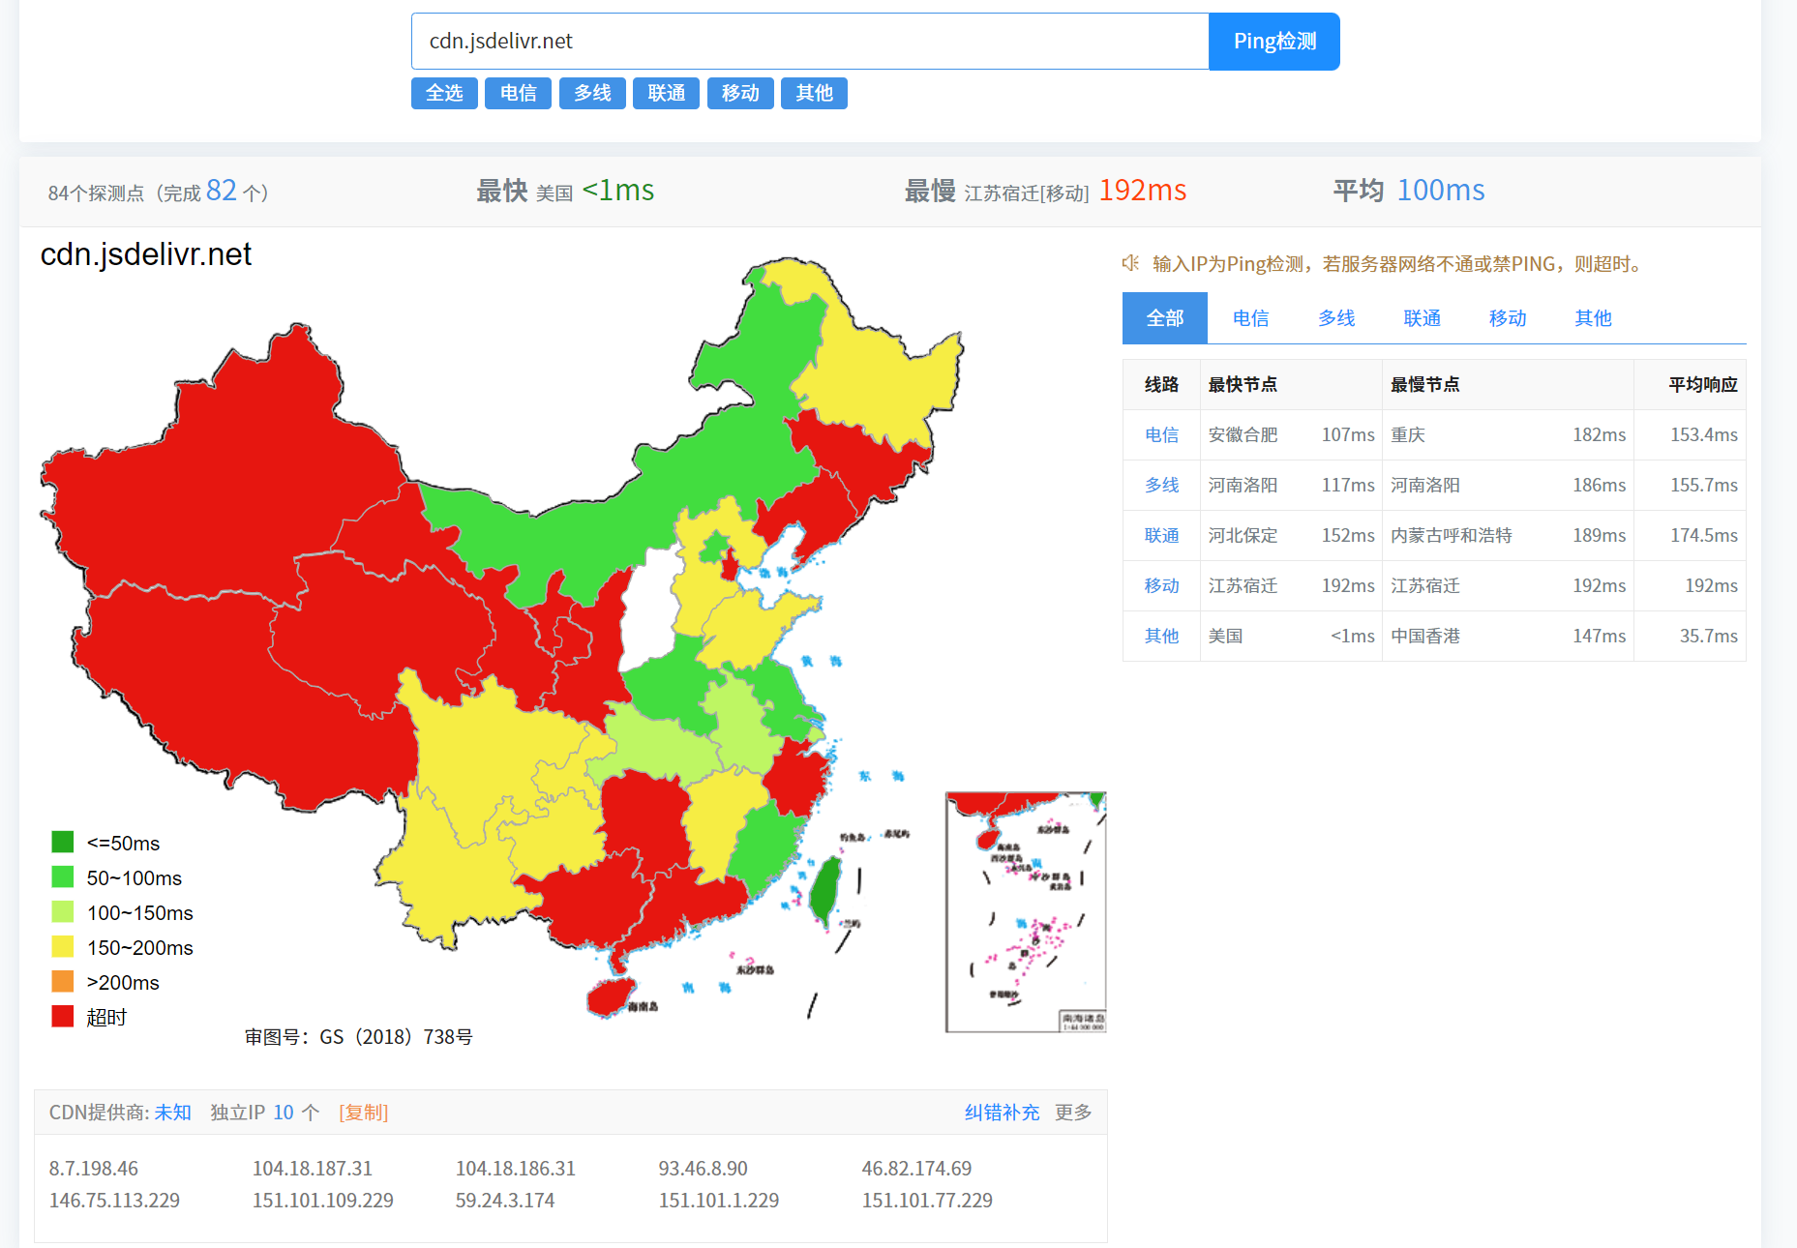Click the 其他 line link in table

pos(1161,637)
